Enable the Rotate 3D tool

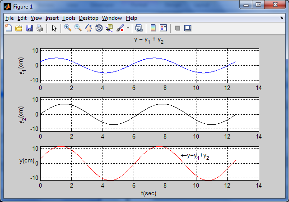pos(99,28)
